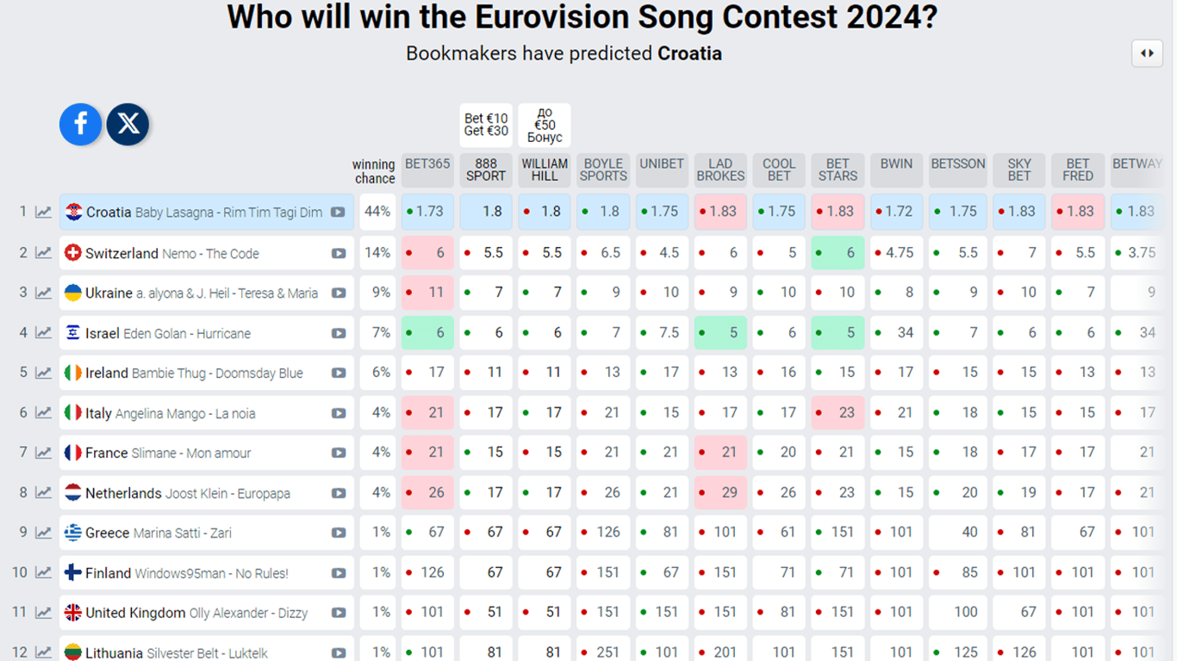Click the Israel flag icon
Image resolution: width=1177 pixels, height=661 pixels.
pos(72,332)
